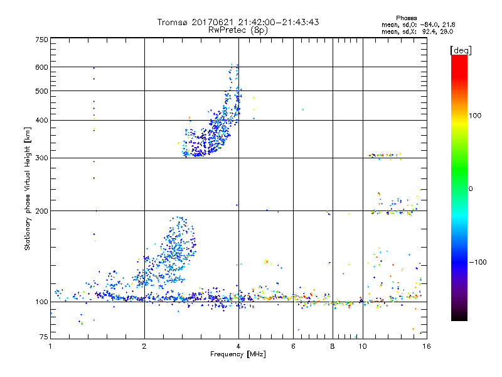The height and width of the screenshot is (377, 502).
Task: Click the 75 tick on the height axis
Action: pyautogui.click(x=44, y=337)
